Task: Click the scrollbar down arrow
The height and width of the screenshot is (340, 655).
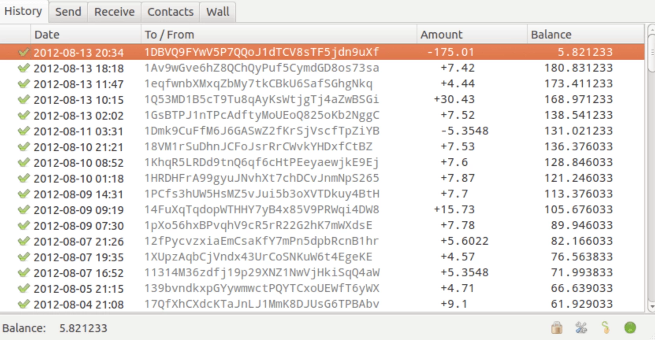Action: tap(651, 306)
